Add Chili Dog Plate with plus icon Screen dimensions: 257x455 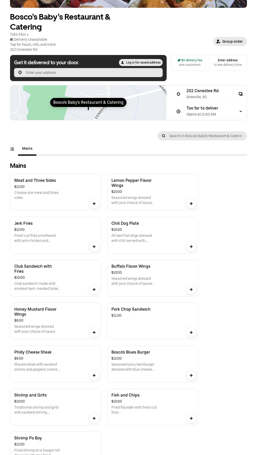(x=191, y=247)
